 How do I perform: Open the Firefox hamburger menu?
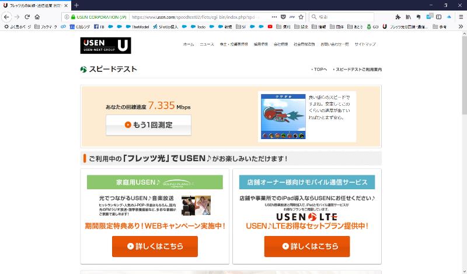coord(461,17)
